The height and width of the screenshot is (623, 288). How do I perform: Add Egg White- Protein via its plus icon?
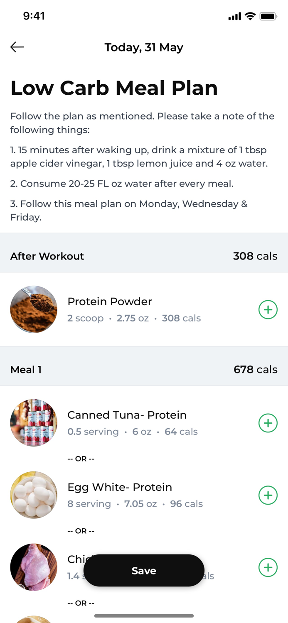coord(268,495)
